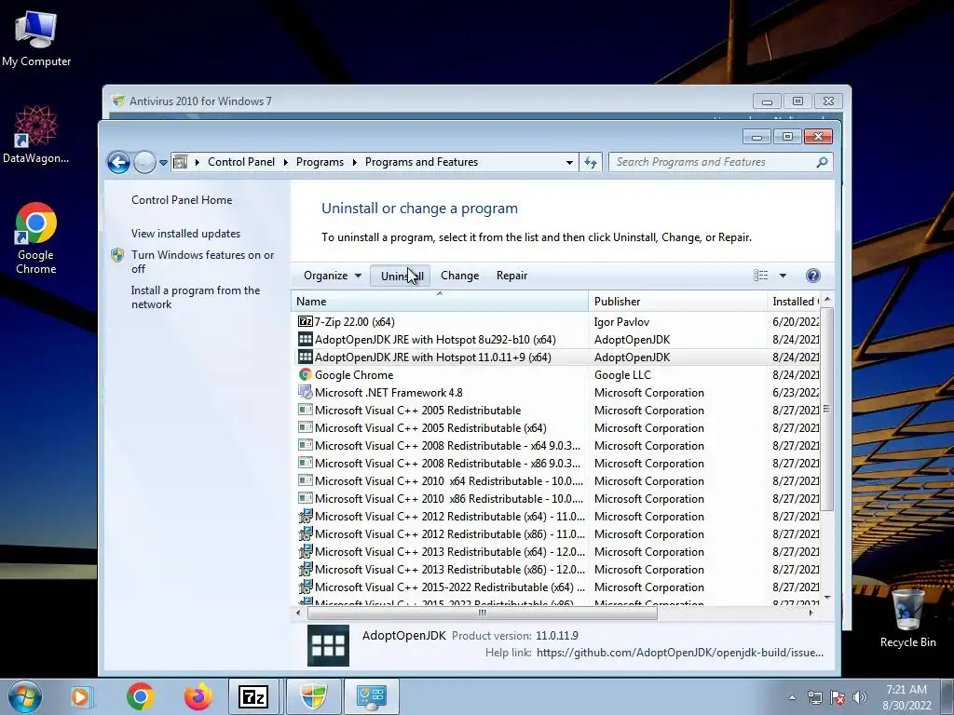Click the vertical scrollbar down arrow
The image size is (954, 715).
827,599
